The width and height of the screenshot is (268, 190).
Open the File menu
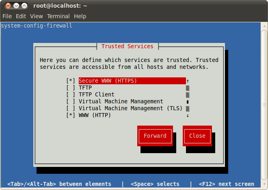pyautogui.click(x=7, y=16)
